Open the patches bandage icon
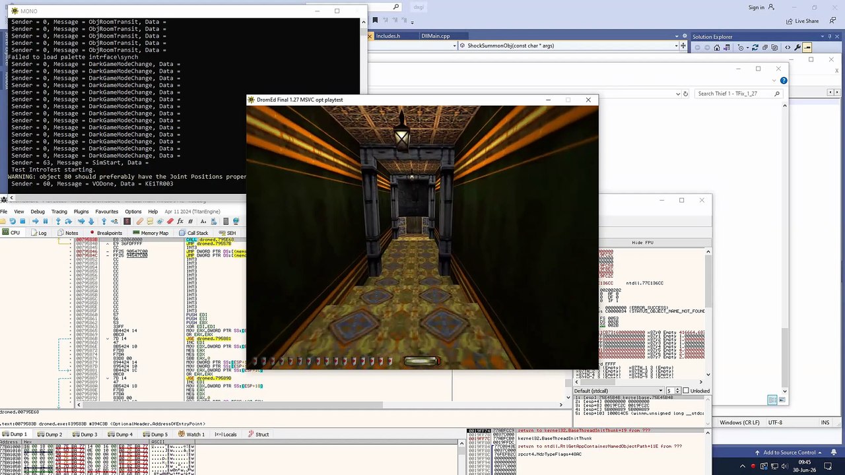This screenshot has width=845, height=475. coord(139,221)
